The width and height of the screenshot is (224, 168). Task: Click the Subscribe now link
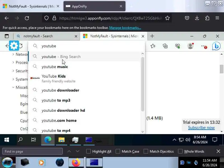point(201,128)
